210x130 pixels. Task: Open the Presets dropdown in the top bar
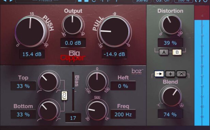pos(46,1)
